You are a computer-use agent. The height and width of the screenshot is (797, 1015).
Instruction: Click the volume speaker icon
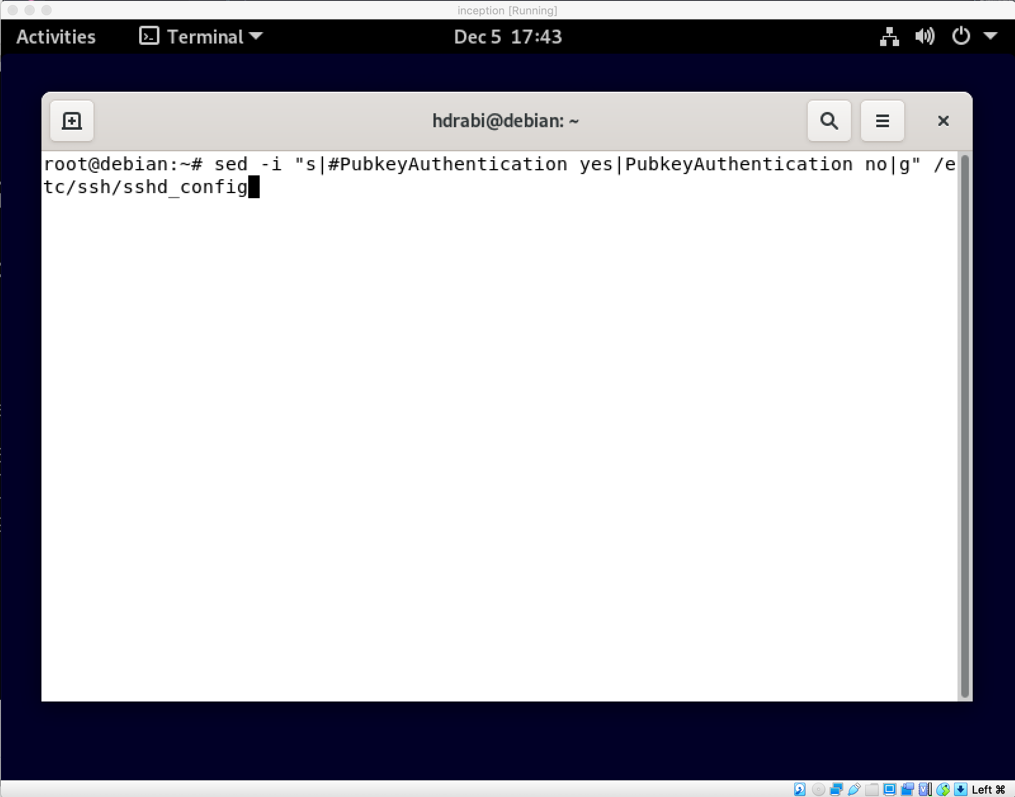click(924, 36)
